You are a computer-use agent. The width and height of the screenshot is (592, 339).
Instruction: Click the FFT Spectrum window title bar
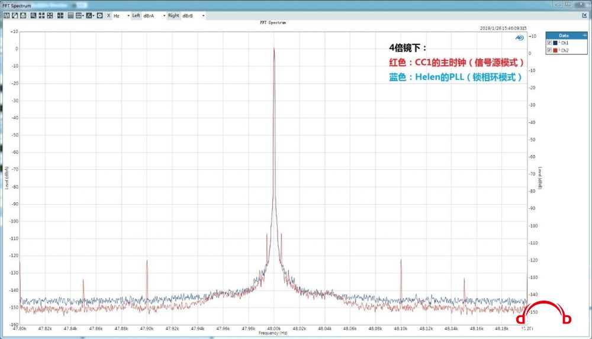tap(276, 5)
